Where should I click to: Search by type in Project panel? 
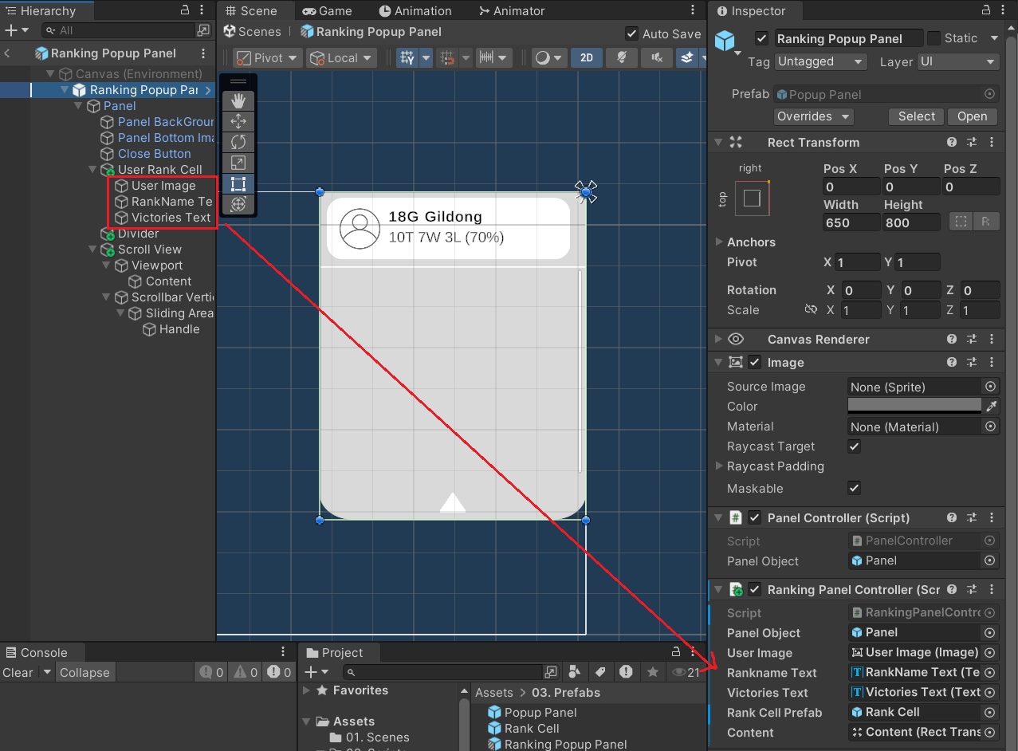pos(575,672)
